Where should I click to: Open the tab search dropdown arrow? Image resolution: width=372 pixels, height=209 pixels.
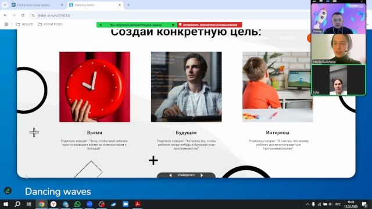point(5,5)
